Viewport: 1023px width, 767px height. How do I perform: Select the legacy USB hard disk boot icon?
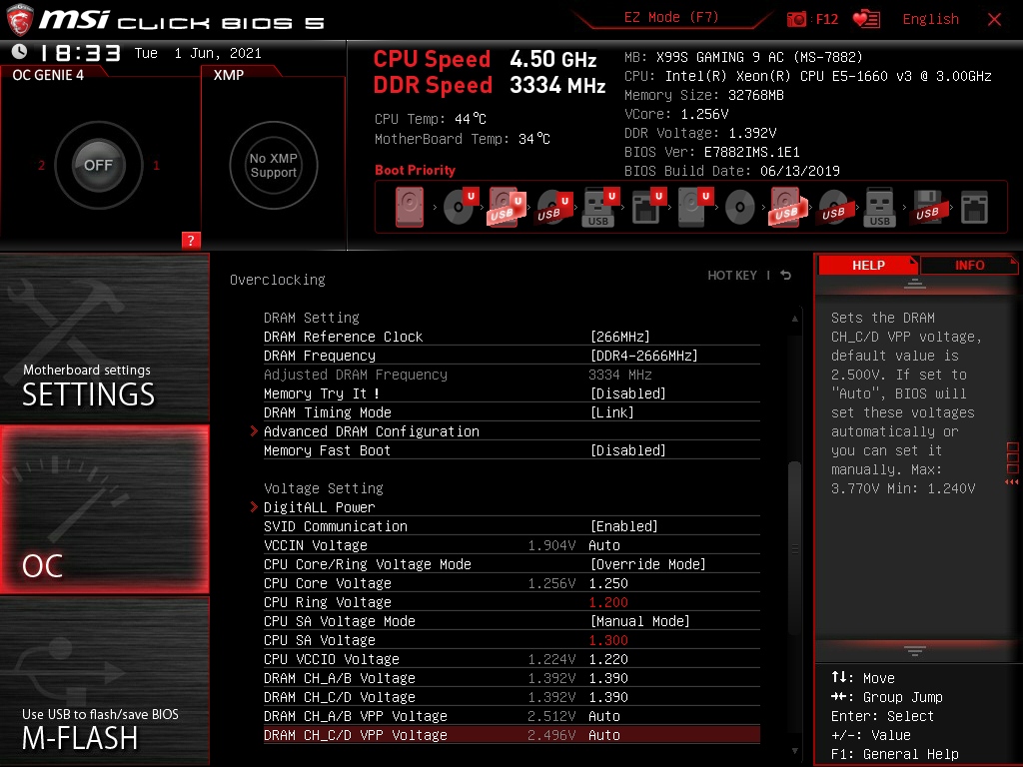[787, 207]
